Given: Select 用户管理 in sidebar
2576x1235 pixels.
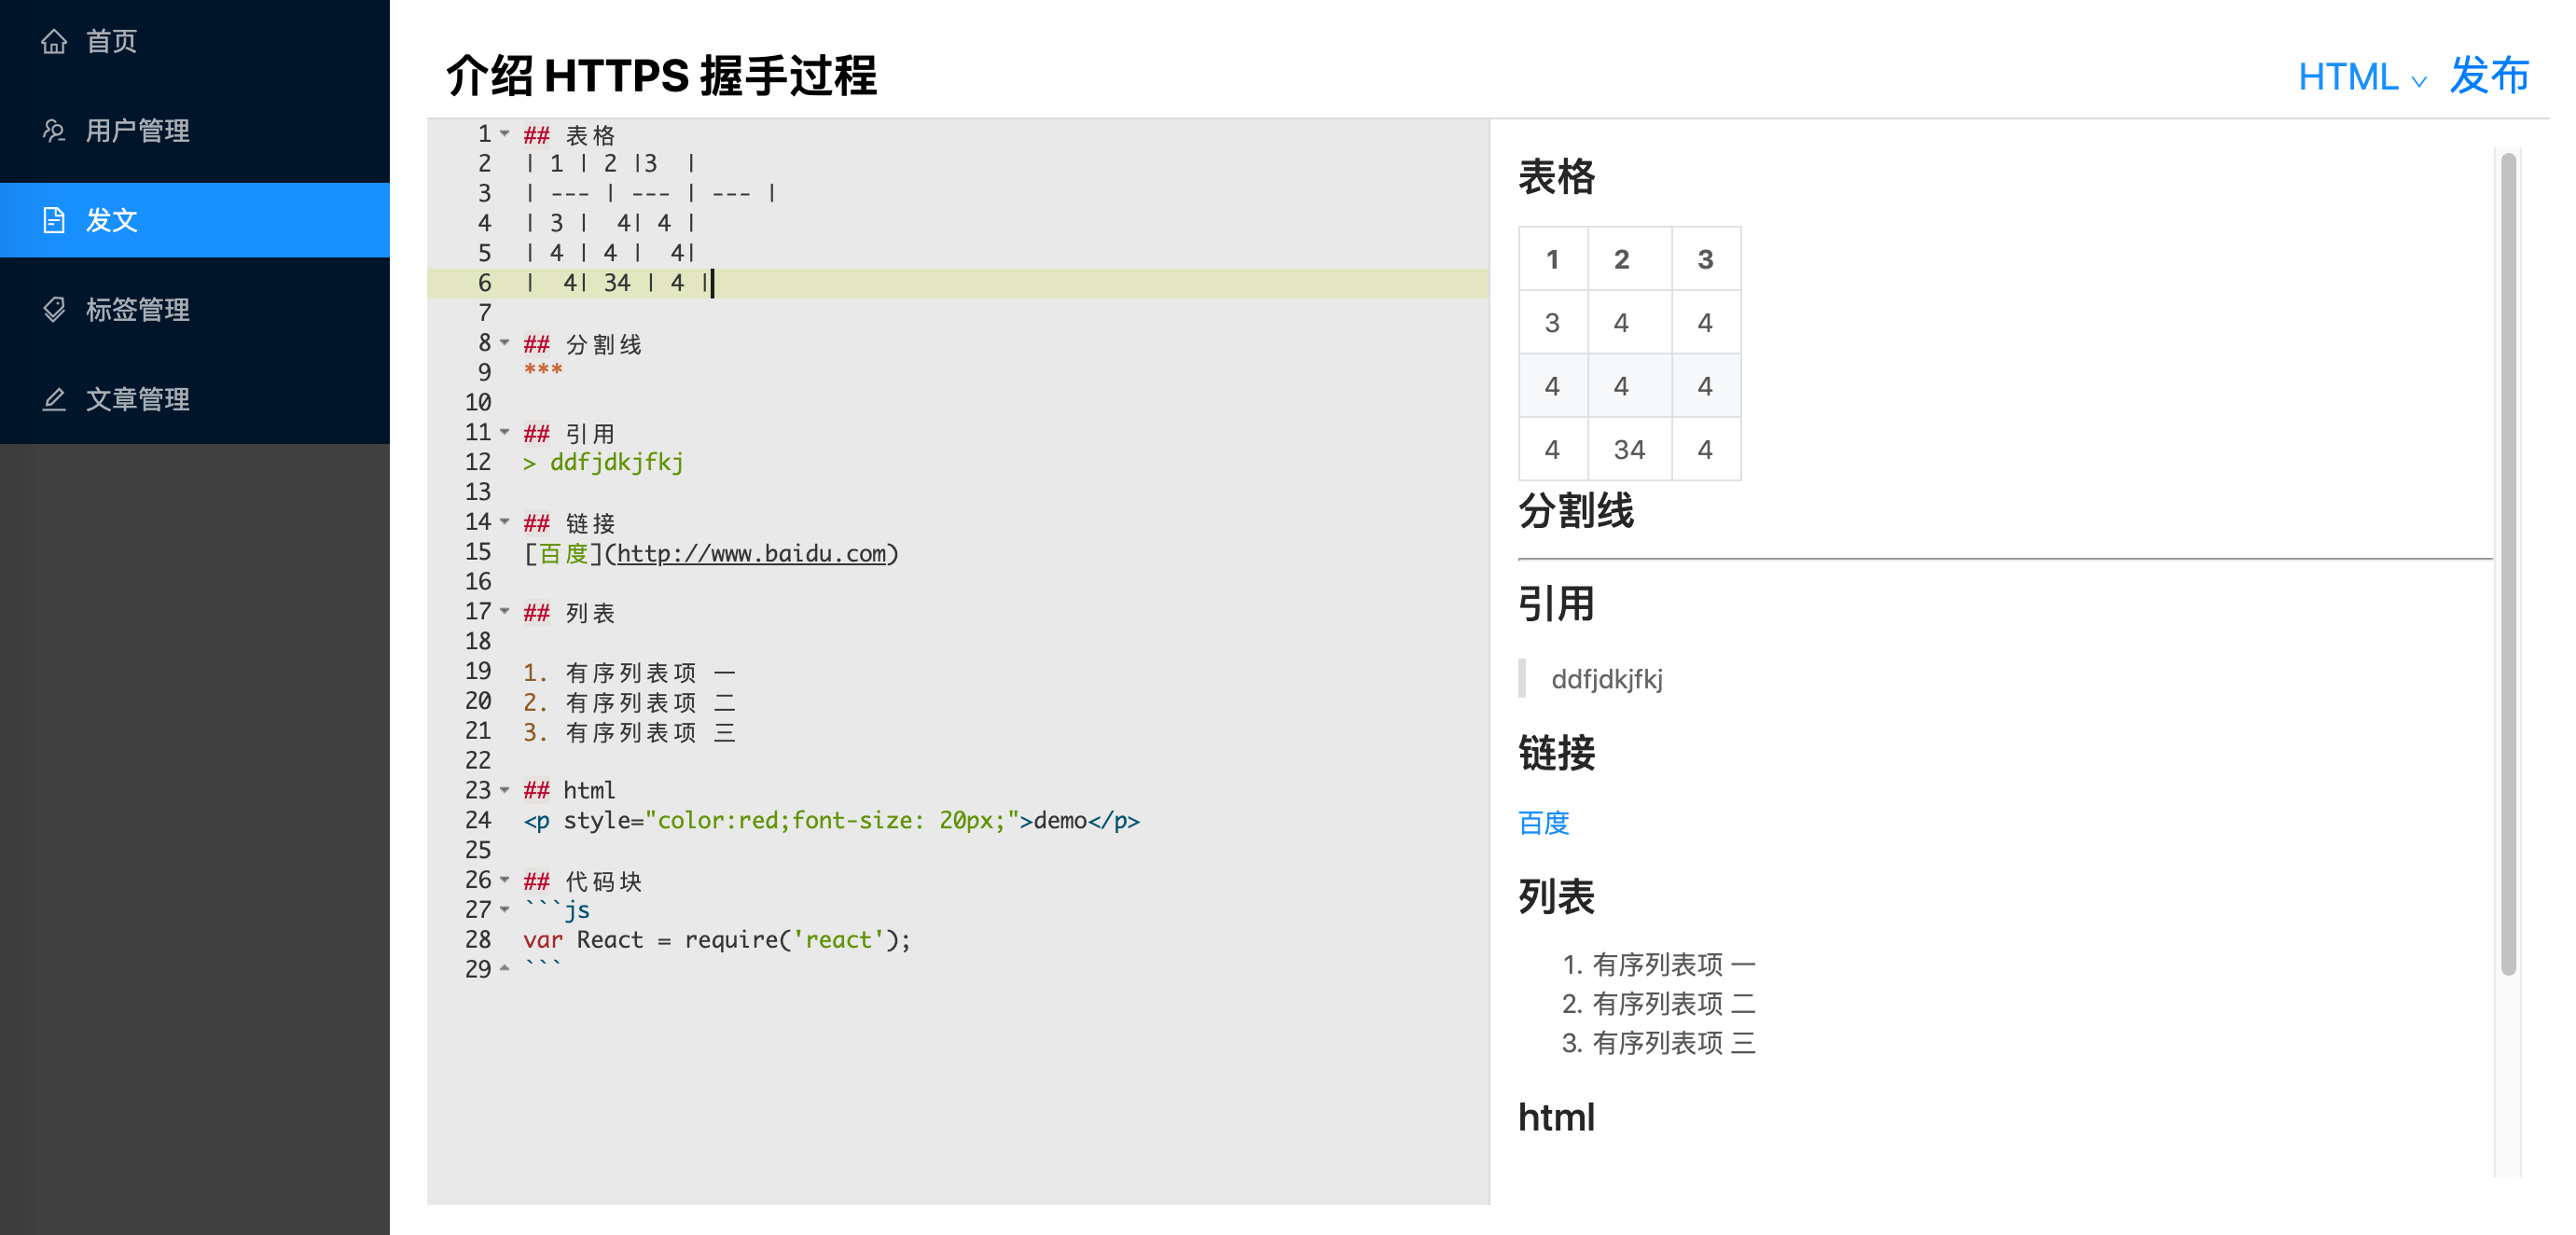Looking at the screenshot, I should pos(137,131).
